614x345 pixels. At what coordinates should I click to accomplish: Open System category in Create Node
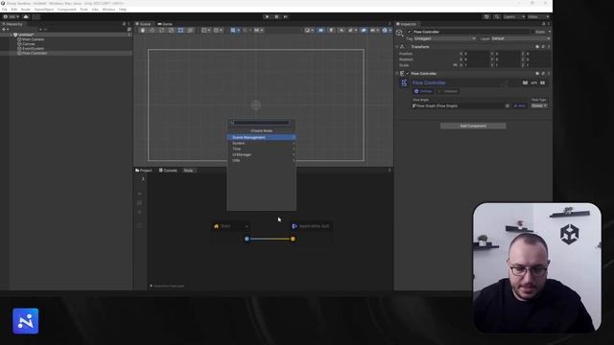point(262,143)
